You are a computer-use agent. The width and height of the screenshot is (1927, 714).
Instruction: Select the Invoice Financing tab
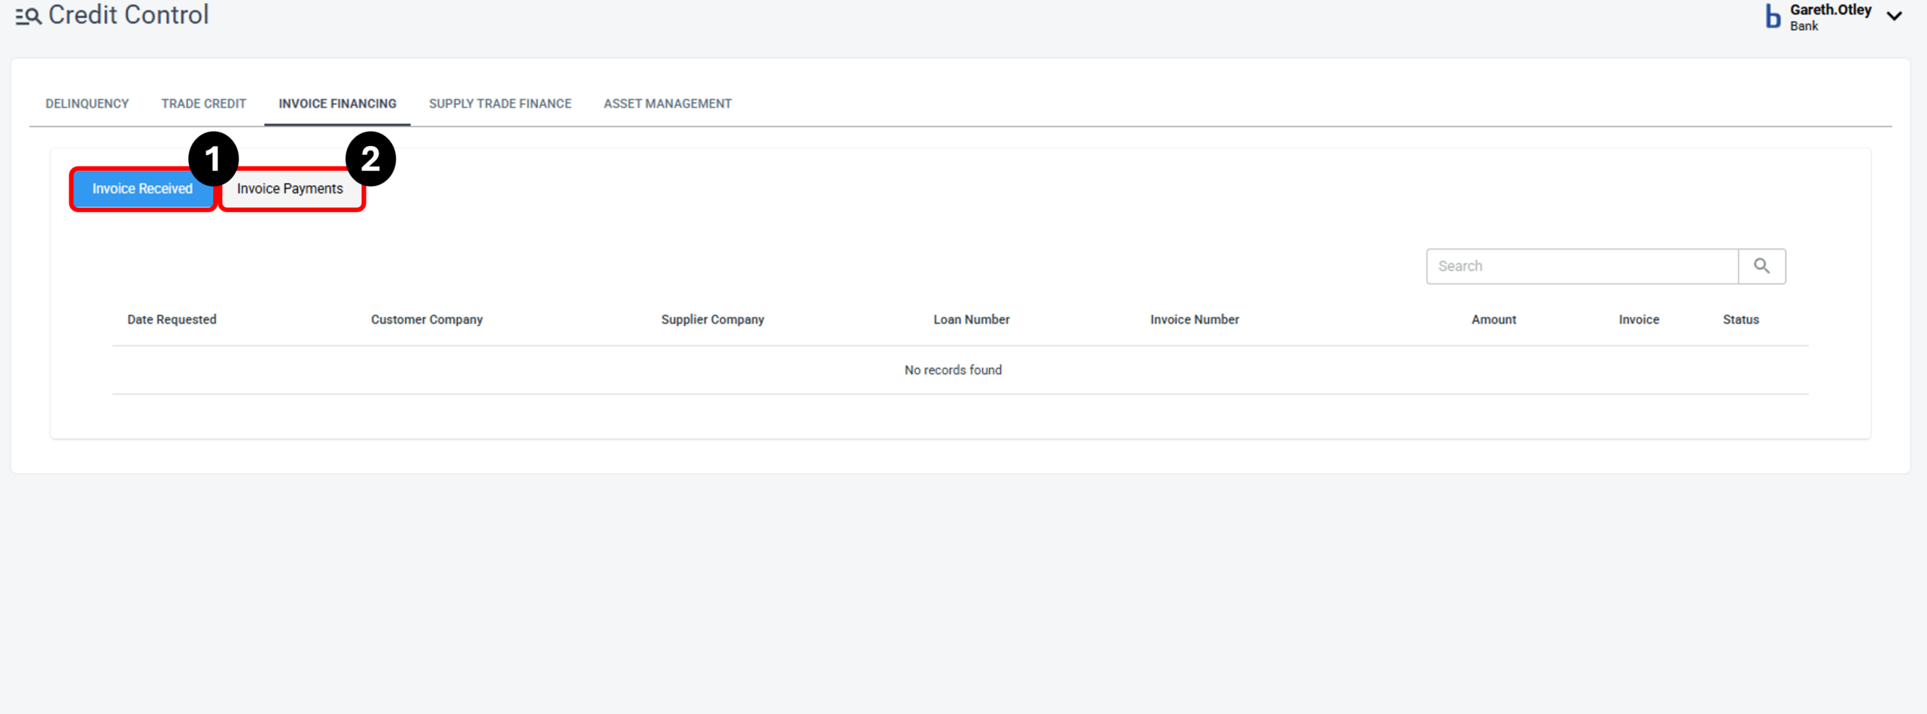(336, 103)
